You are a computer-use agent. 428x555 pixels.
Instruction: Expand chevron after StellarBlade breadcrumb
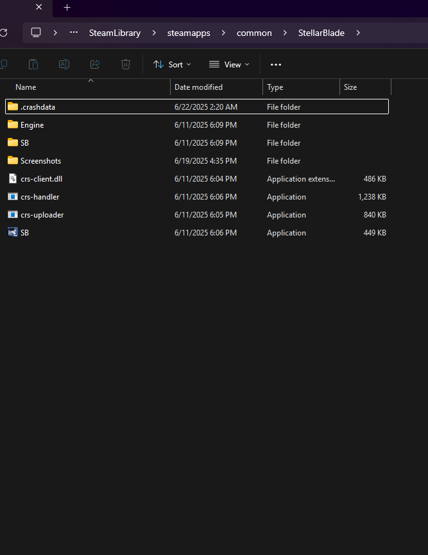pos(358,33)
